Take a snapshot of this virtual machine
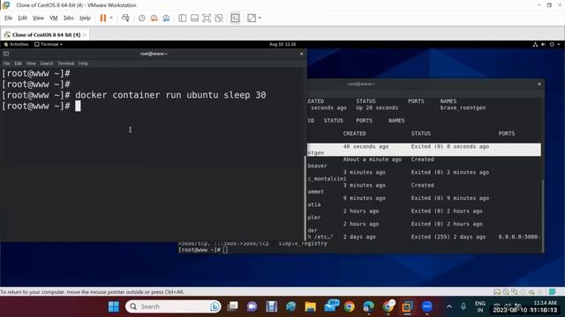565x317 pixels. coord(141,18)
